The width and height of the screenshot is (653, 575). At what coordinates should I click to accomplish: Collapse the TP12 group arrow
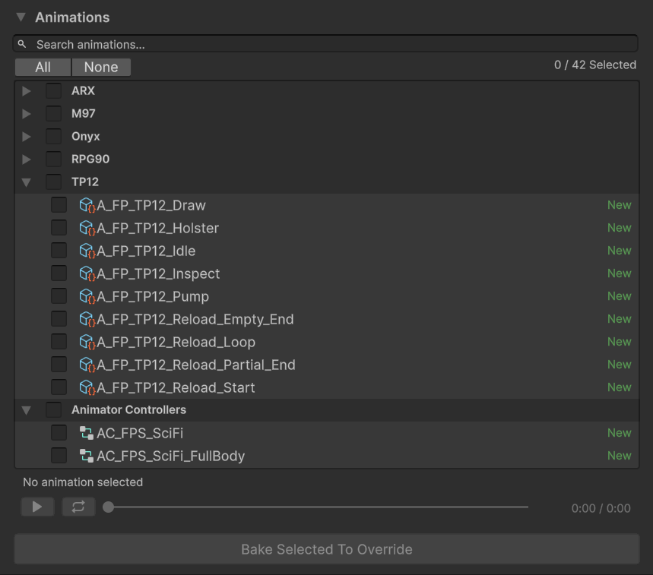pos(27,182)
